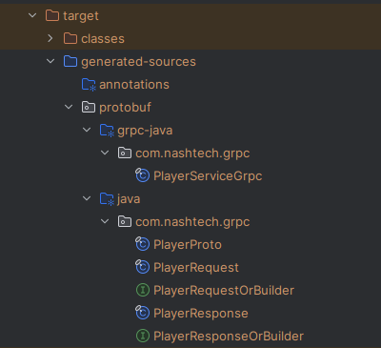Image resolution: width=381 pixels, height=348 pixels.
Task: Select the classes folder label
Action: (x=103, y=39)
